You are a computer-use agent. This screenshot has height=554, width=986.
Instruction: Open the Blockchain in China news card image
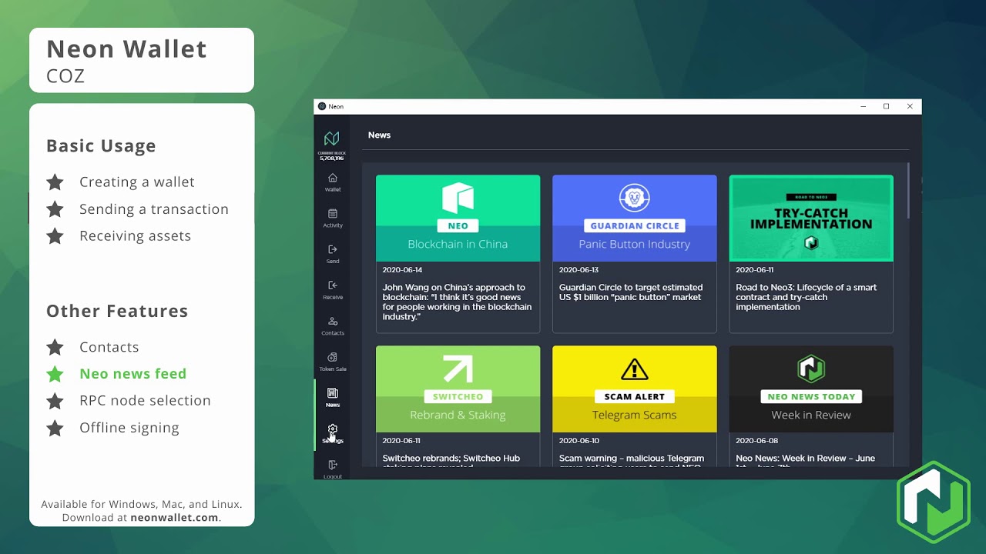(458, 218)
